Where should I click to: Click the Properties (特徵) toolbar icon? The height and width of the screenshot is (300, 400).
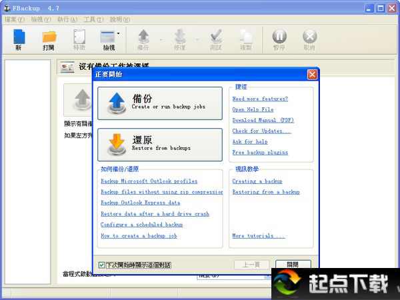(x=79, y=39)
